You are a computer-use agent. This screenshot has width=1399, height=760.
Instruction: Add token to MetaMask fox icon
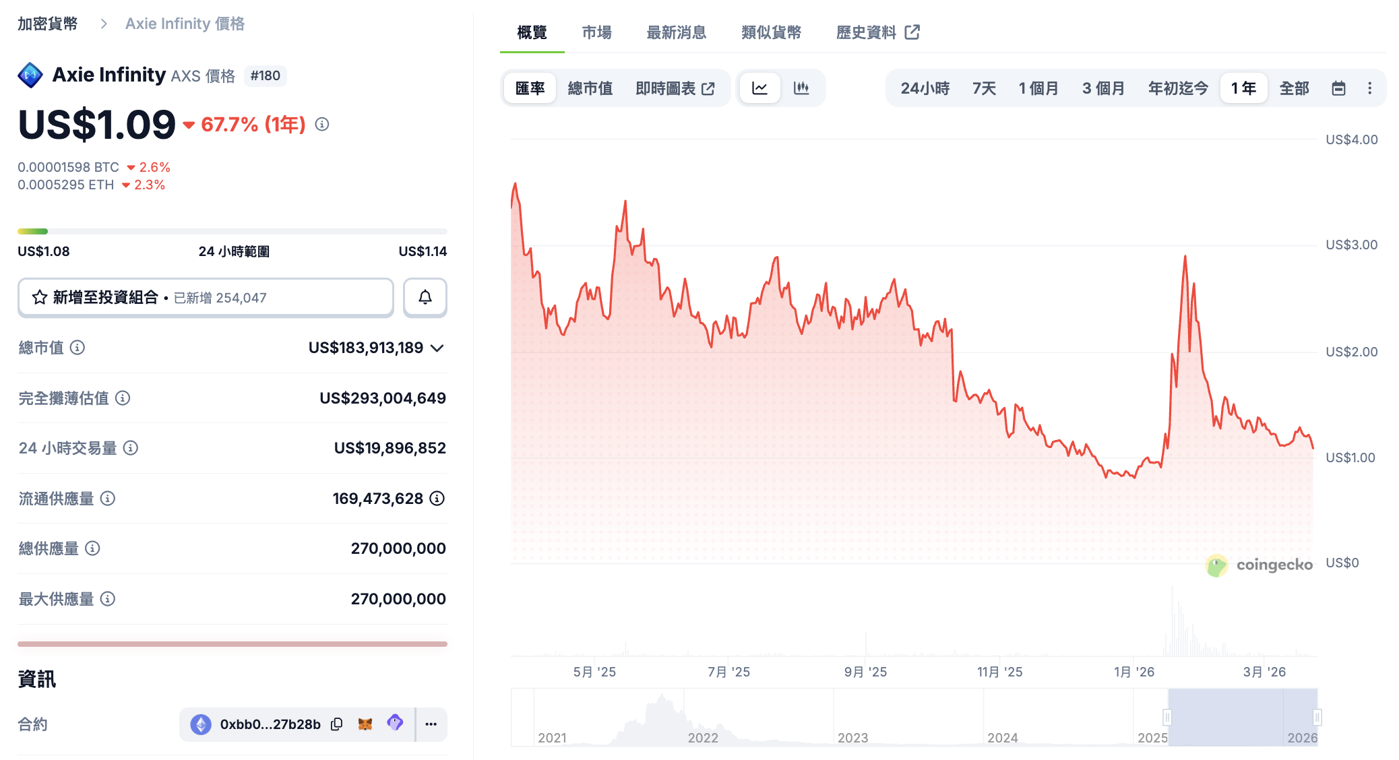tap(365, 724)
